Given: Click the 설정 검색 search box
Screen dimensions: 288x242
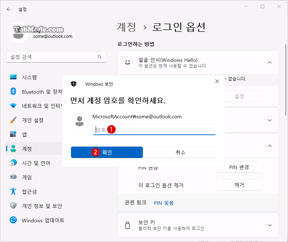Looking at the screenshot, I should coord(56,57).
